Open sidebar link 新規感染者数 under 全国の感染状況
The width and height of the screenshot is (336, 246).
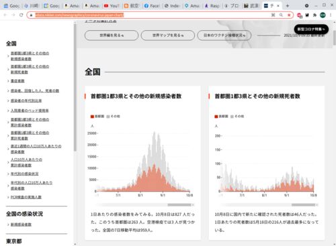[21, 225]
